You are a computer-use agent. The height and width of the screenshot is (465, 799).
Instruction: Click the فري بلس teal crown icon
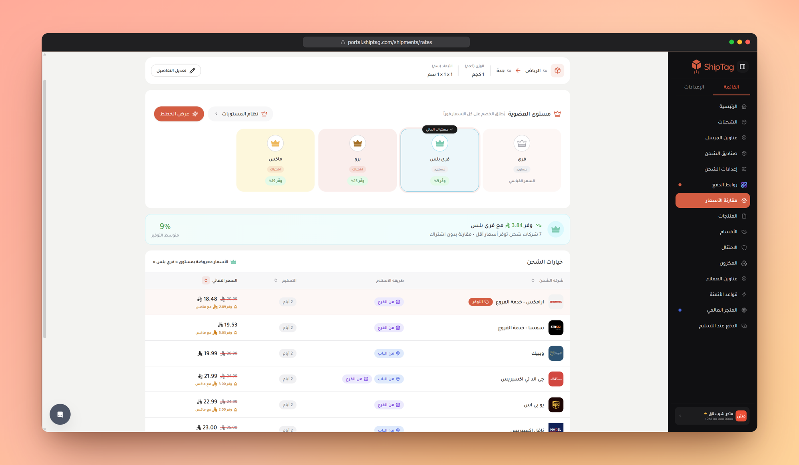pos(439,143)
